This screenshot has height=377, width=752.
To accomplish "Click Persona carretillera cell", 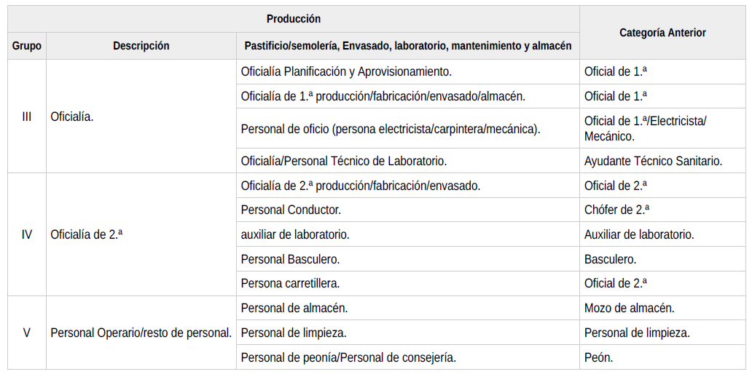I will [407, 284].
